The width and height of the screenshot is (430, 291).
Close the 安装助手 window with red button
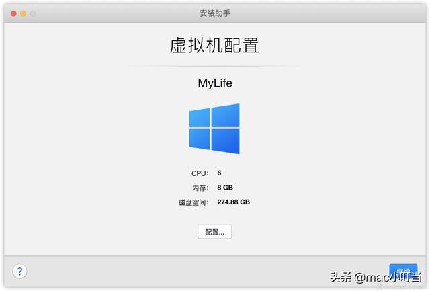[x=13, y=13]
